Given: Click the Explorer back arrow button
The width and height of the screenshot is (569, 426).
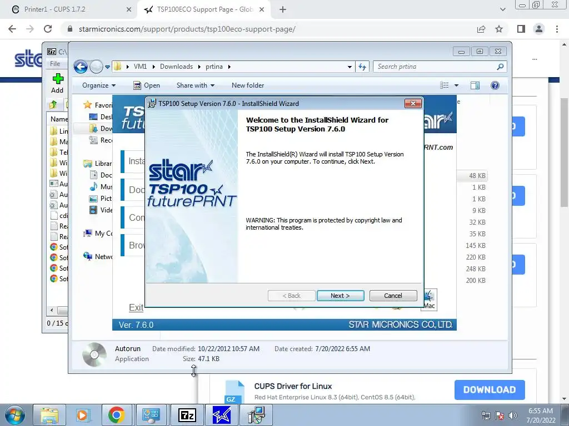Looking at the screenshot, I should click(x=81, y=67).
